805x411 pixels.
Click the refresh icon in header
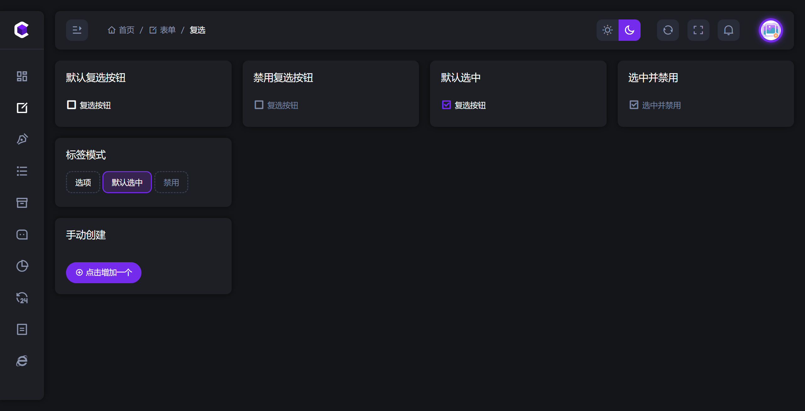pos(668,30)
